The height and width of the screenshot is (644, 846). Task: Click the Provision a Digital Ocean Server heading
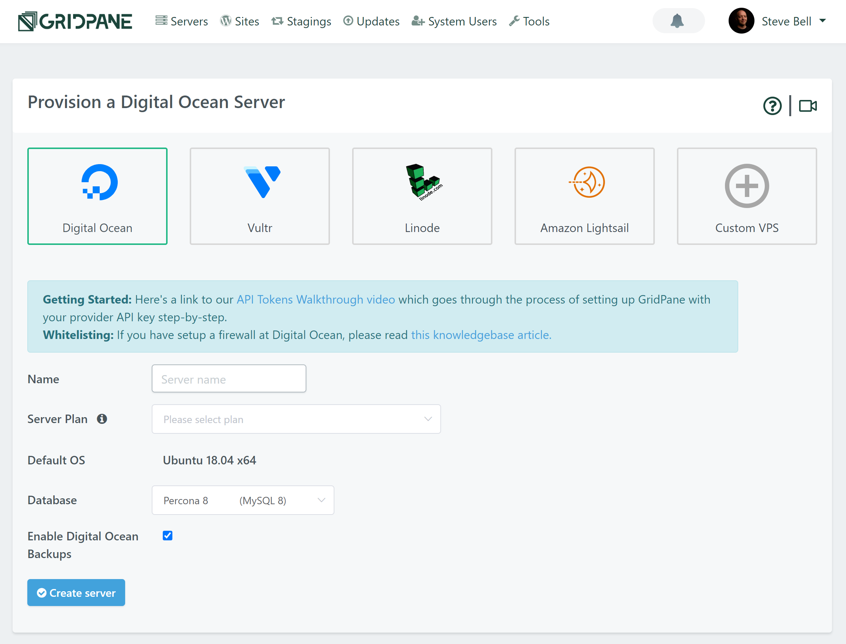tap(156, 102)
